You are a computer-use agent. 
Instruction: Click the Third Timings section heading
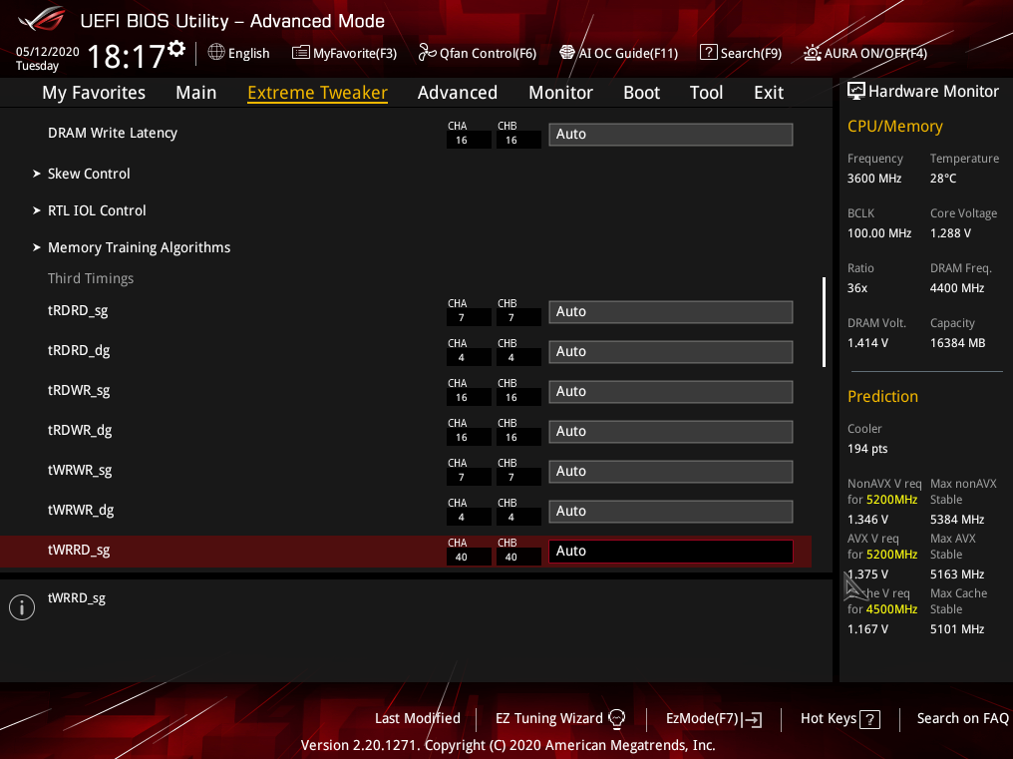(x=91, y=278)
